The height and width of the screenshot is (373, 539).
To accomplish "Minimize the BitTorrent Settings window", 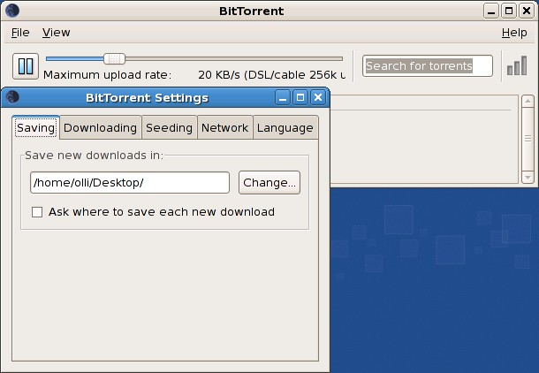I will [x=283, y=97].
